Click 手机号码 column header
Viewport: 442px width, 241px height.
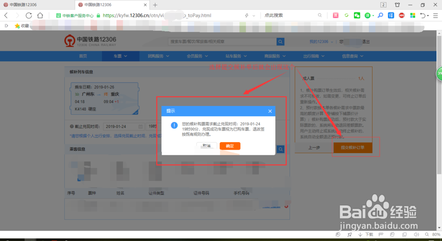[x=241, y=193]
